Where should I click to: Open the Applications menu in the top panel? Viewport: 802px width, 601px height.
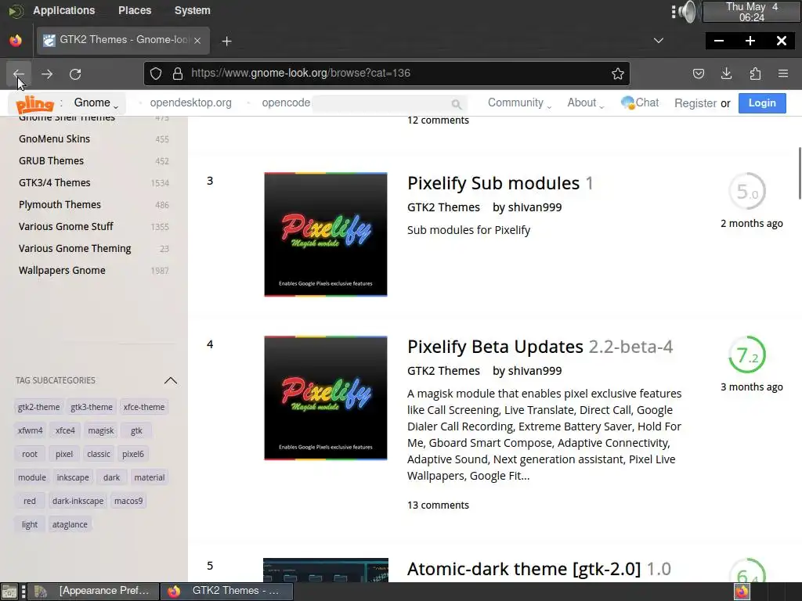(x=64, y=10)
